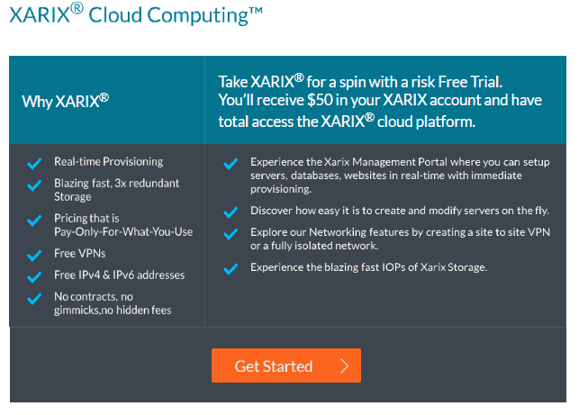Image resolution: width=588 pixels, height=415 pixels.
Task: Click the Real-time Provisioning text
Action: pos(108,161)
